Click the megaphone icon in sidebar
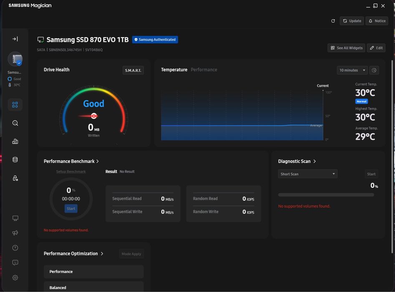 15,233
